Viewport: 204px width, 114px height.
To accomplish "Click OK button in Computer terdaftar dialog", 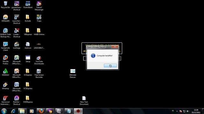I will click(110, 66).
